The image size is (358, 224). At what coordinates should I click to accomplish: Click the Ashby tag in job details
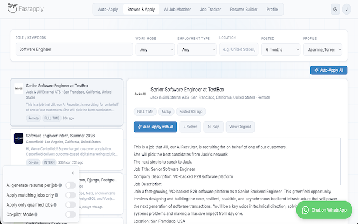point(166,111)
